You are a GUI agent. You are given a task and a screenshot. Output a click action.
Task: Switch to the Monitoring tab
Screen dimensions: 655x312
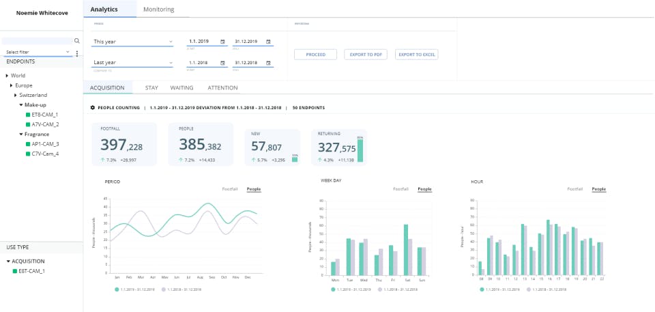[x=158, y=10]
